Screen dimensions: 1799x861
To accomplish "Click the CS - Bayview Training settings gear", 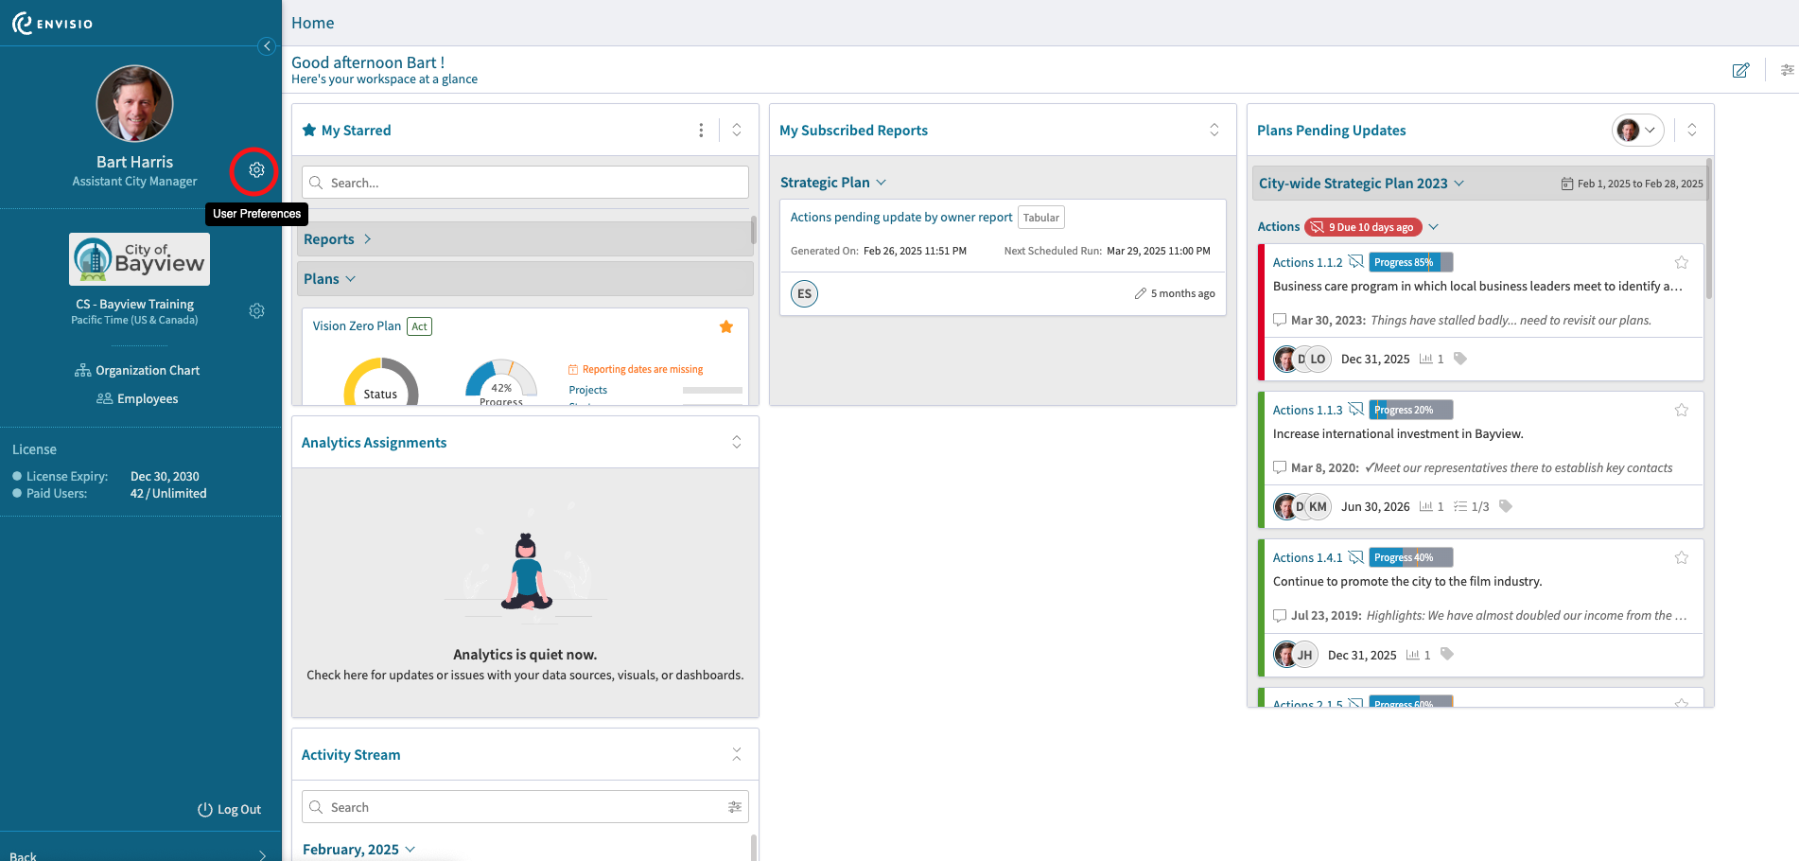I will [256, 311].
